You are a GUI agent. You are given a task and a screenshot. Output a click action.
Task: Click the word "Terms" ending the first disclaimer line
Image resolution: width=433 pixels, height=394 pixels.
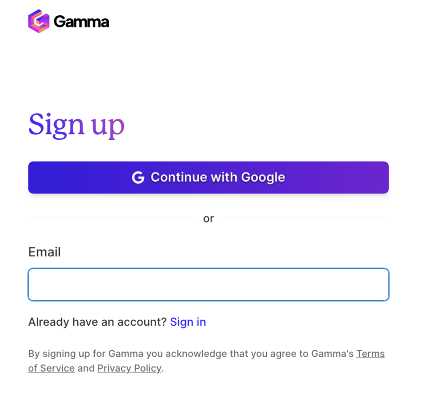[370, 353]
